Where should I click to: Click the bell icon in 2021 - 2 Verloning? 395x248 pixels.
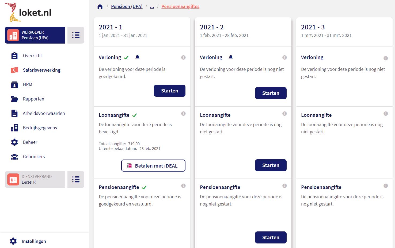pyautogui.click(x=231, y=57)
